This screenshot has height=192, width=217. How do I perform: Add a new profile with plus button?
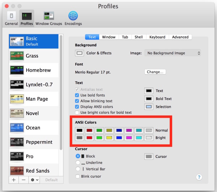coord(14,180)
